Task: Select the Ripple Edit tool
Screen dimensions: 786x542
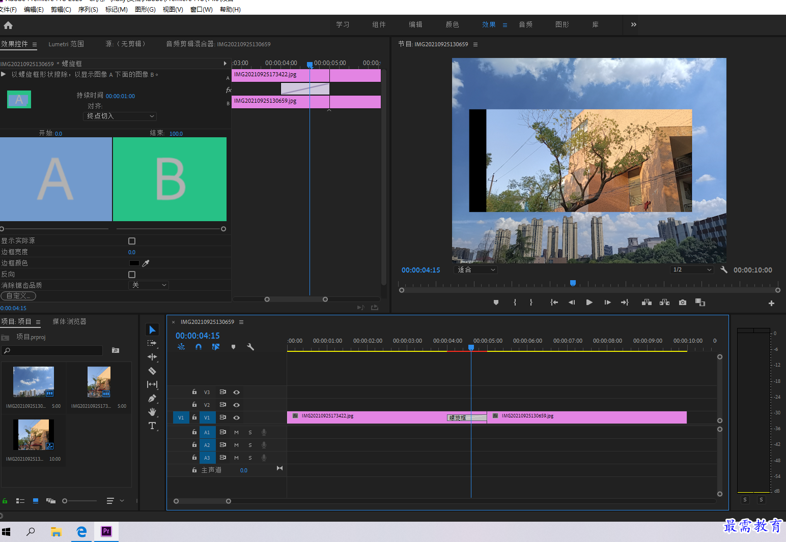Action: pyautogui.click(x=152, y=357)
